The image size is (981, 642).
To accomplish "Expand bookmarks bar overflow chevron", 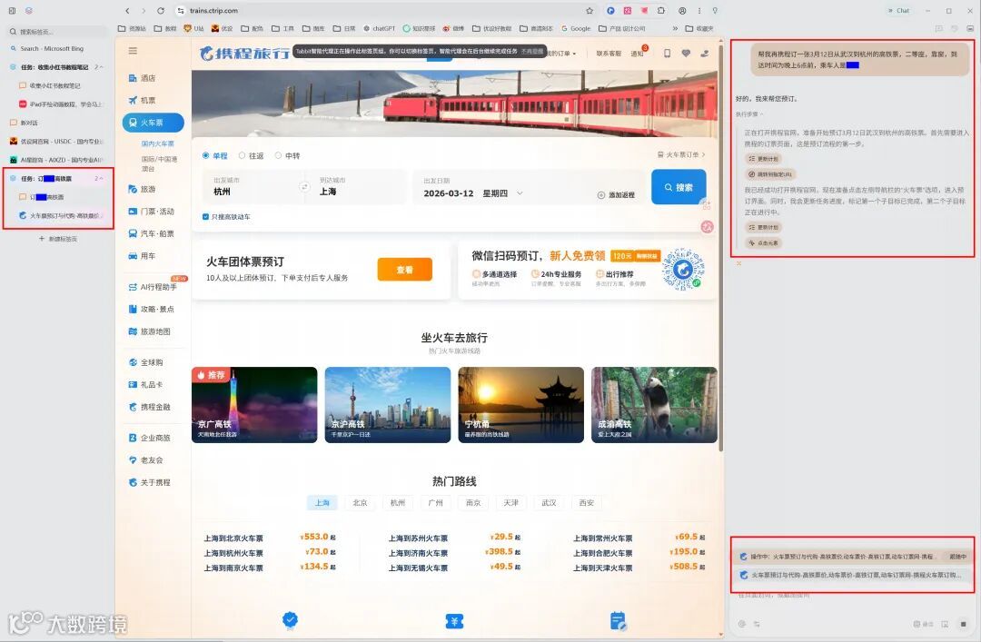I will pos(675,29).
